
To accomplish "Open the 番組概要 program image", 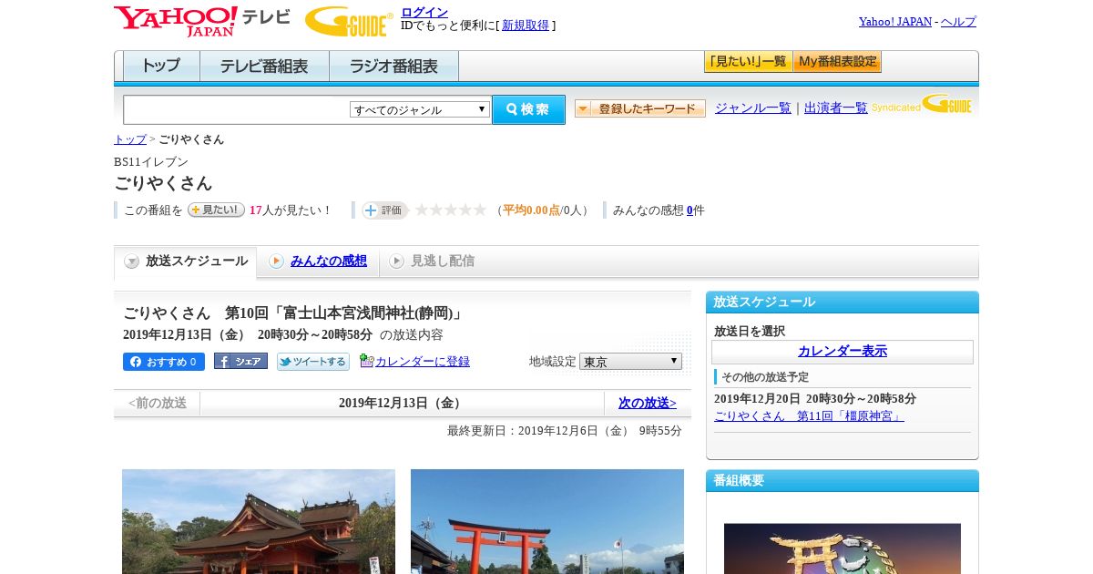I will 843,548.
